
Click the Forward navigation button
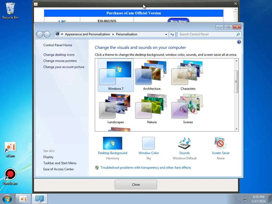tap(47, 34)
